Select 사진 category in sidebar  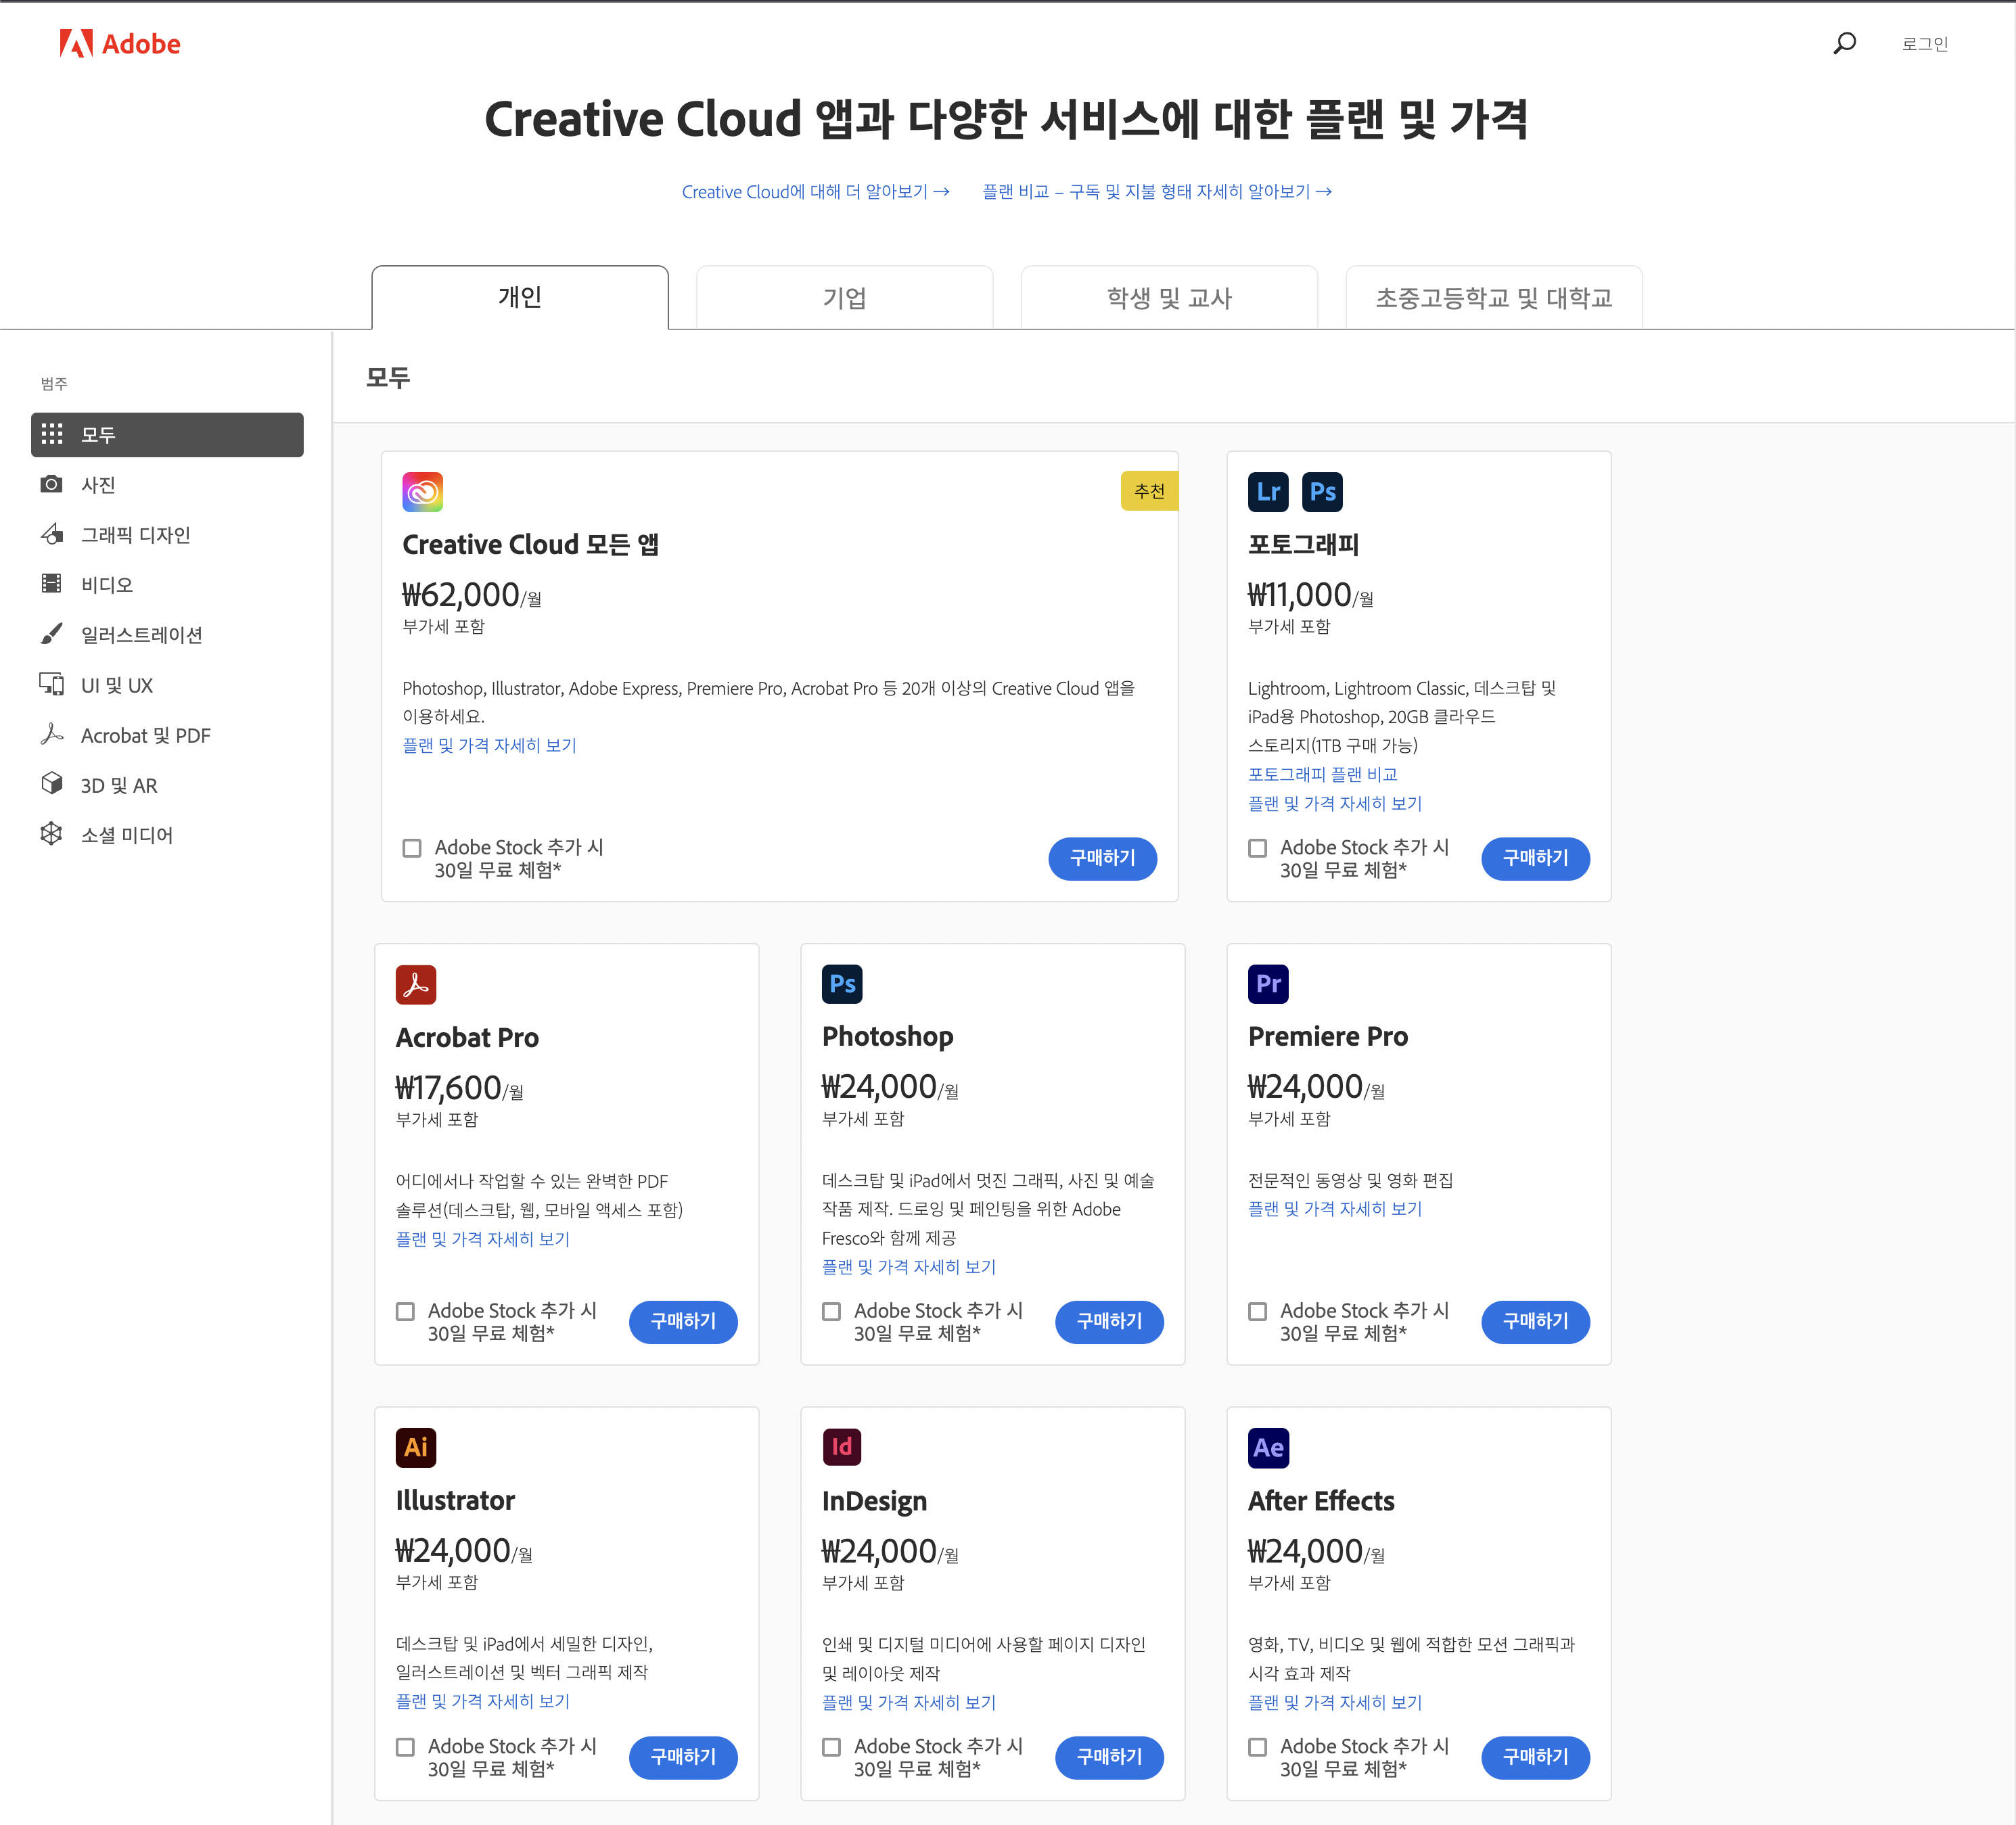[98, 485]
